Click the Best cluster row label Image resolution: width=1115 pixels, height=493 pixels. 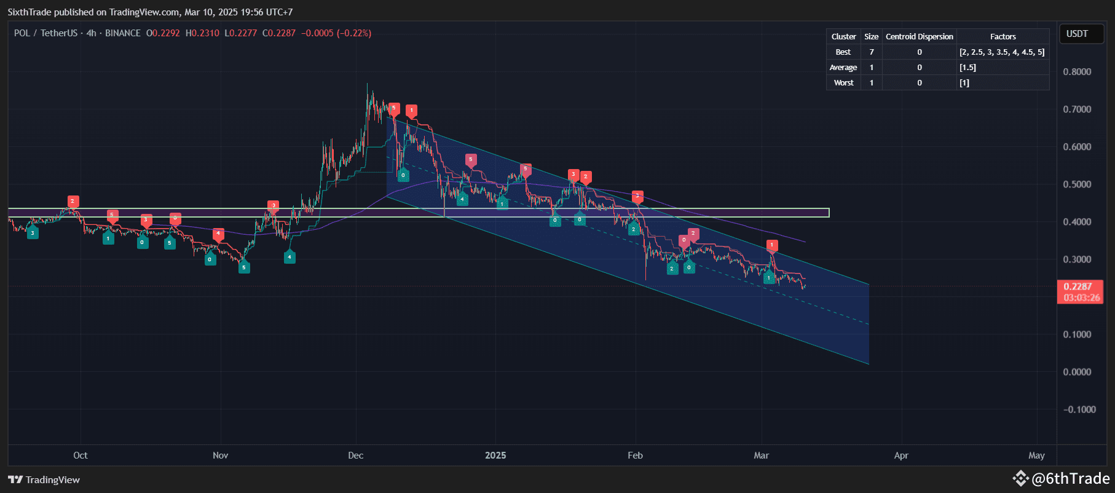(843, 52)
